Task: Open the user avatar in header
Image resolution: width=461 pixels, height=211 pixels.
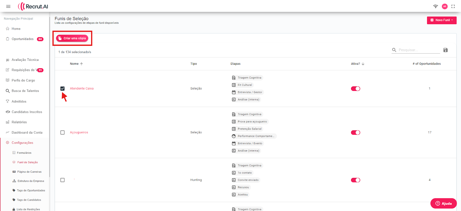Action: coord(445,6)
